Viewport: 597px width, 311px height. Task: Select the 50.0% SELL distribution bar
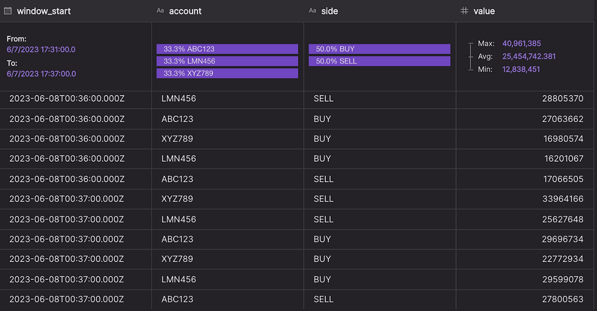click(379, 61)
